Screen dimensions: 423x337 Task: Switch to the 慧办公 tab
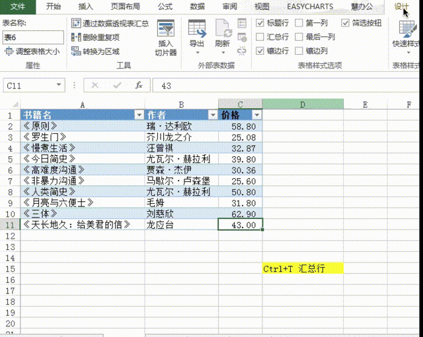point(362,7)
